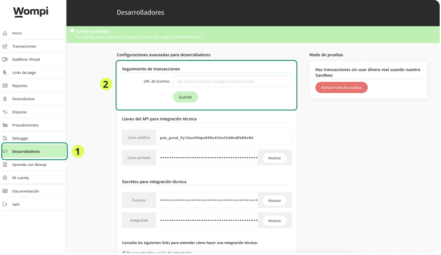The image size is (441, 255).
Task: Show the Integridad secret
Action: click(274, 220)
